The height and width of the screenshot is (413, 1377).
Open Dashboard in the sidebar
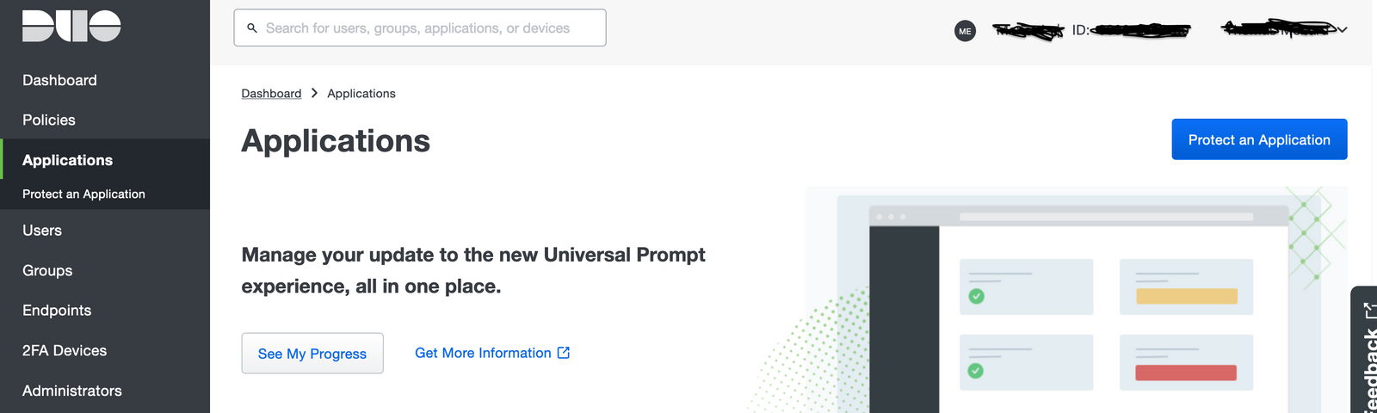[x=59, y=80]
